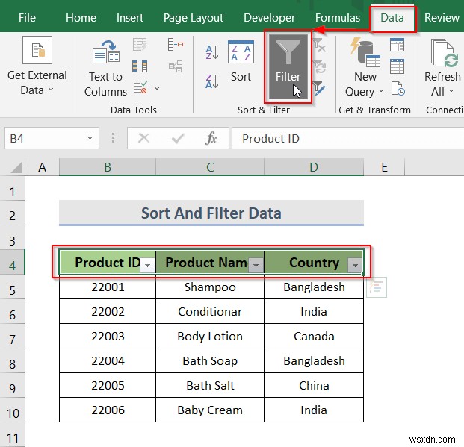Viewport: 464px width, 447px height.
Task: Switch to the Developer tab
Action: tap(269, 18)
